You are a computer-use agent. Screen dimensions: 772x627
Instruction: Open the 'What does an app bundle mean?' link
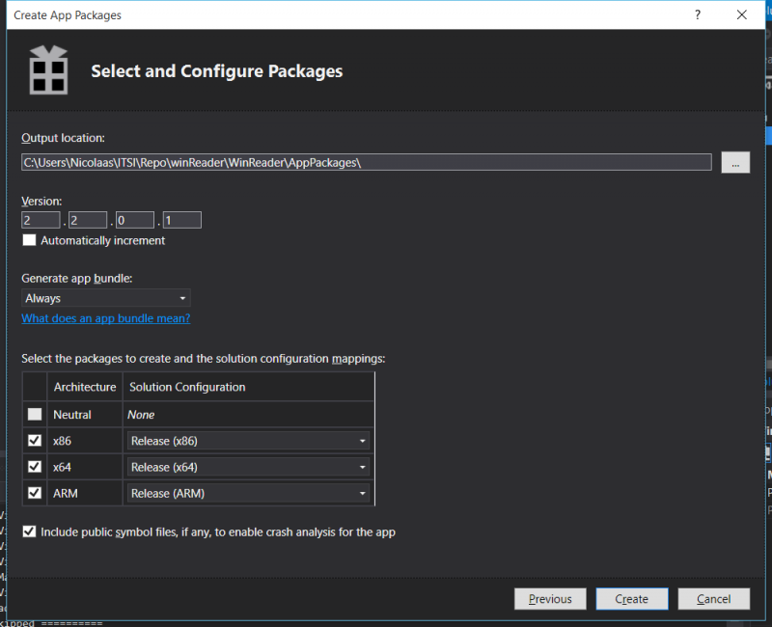pos(106,318)
